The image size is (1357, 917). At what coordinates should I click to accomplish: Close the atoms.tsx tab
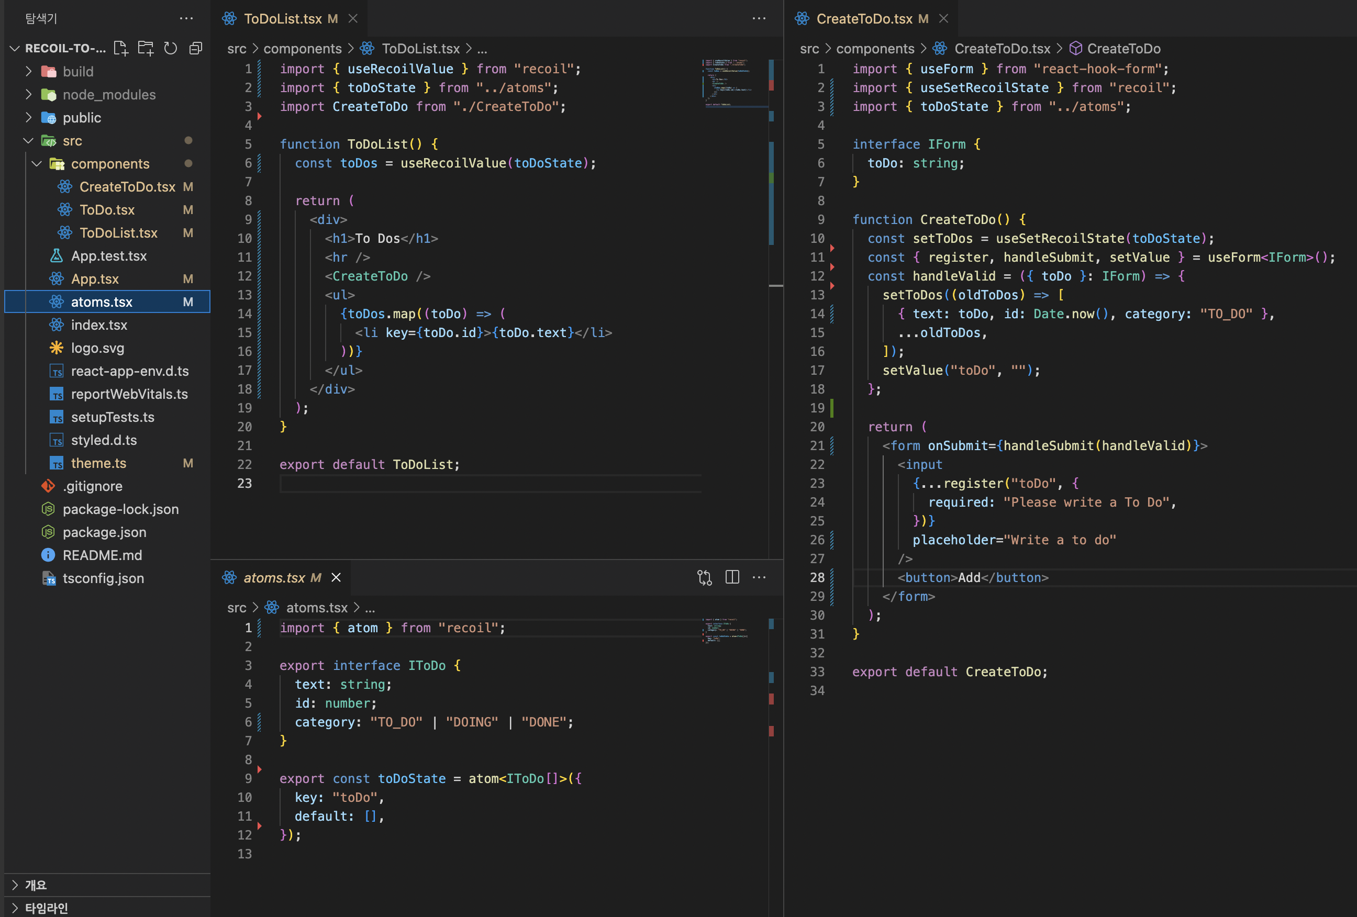pos(336,577)
